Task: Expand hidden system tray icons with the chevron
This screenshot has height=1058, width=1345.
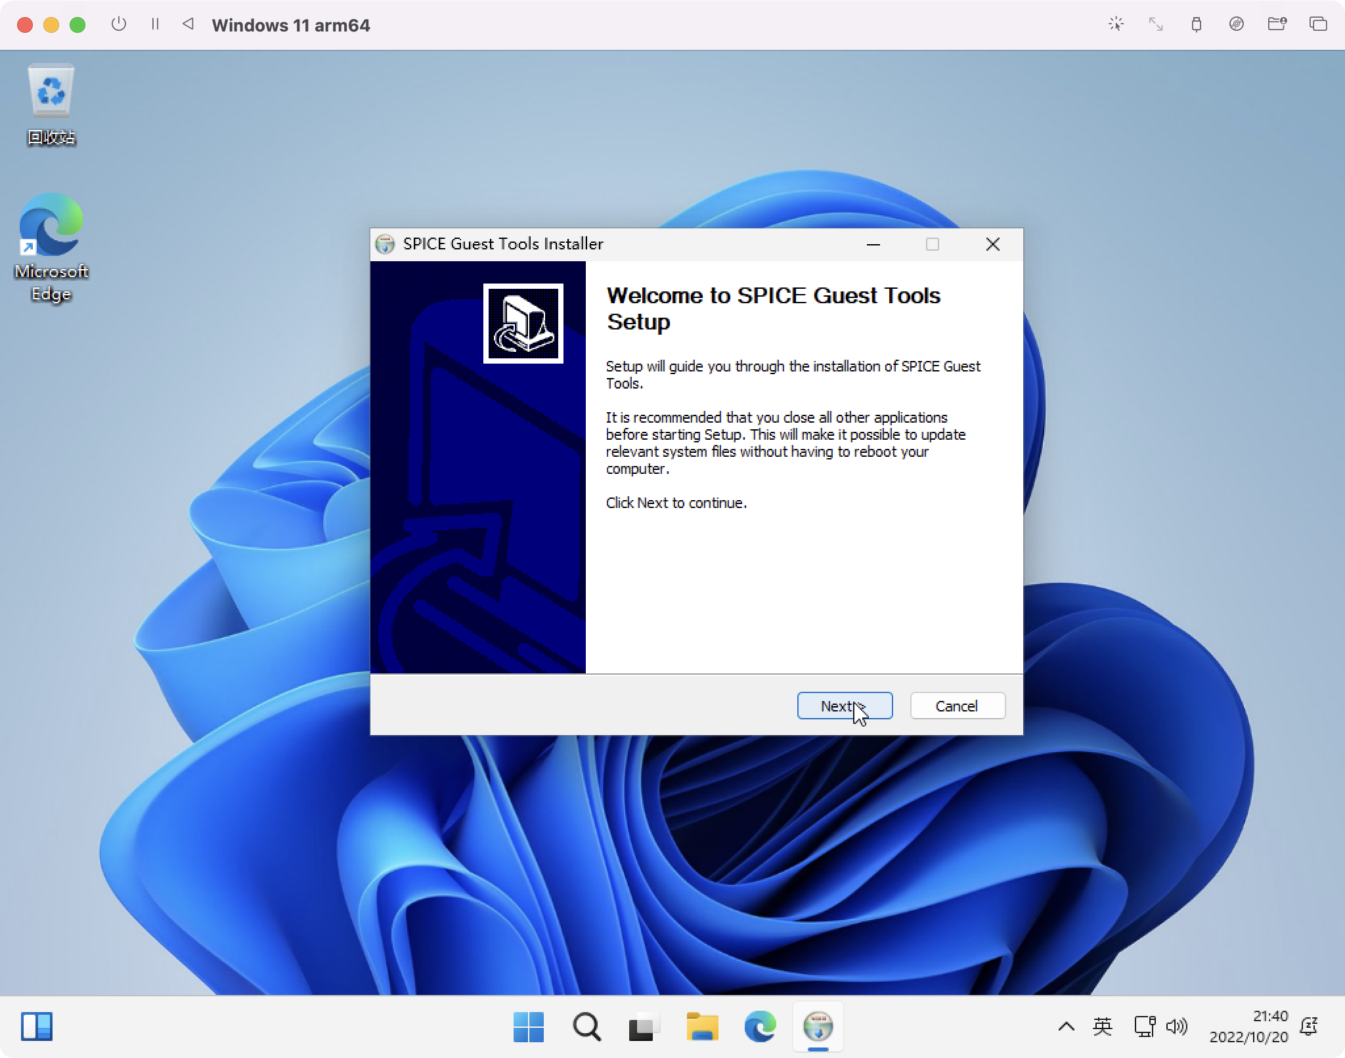Action: [x=1067, y=1028]
